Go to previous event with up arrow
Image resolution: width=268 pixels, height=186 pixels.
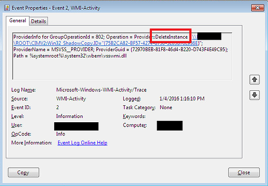pos(254,80)
